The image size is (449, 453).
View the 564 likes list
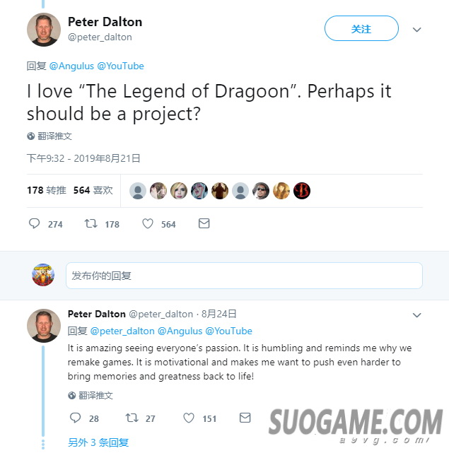93,190
